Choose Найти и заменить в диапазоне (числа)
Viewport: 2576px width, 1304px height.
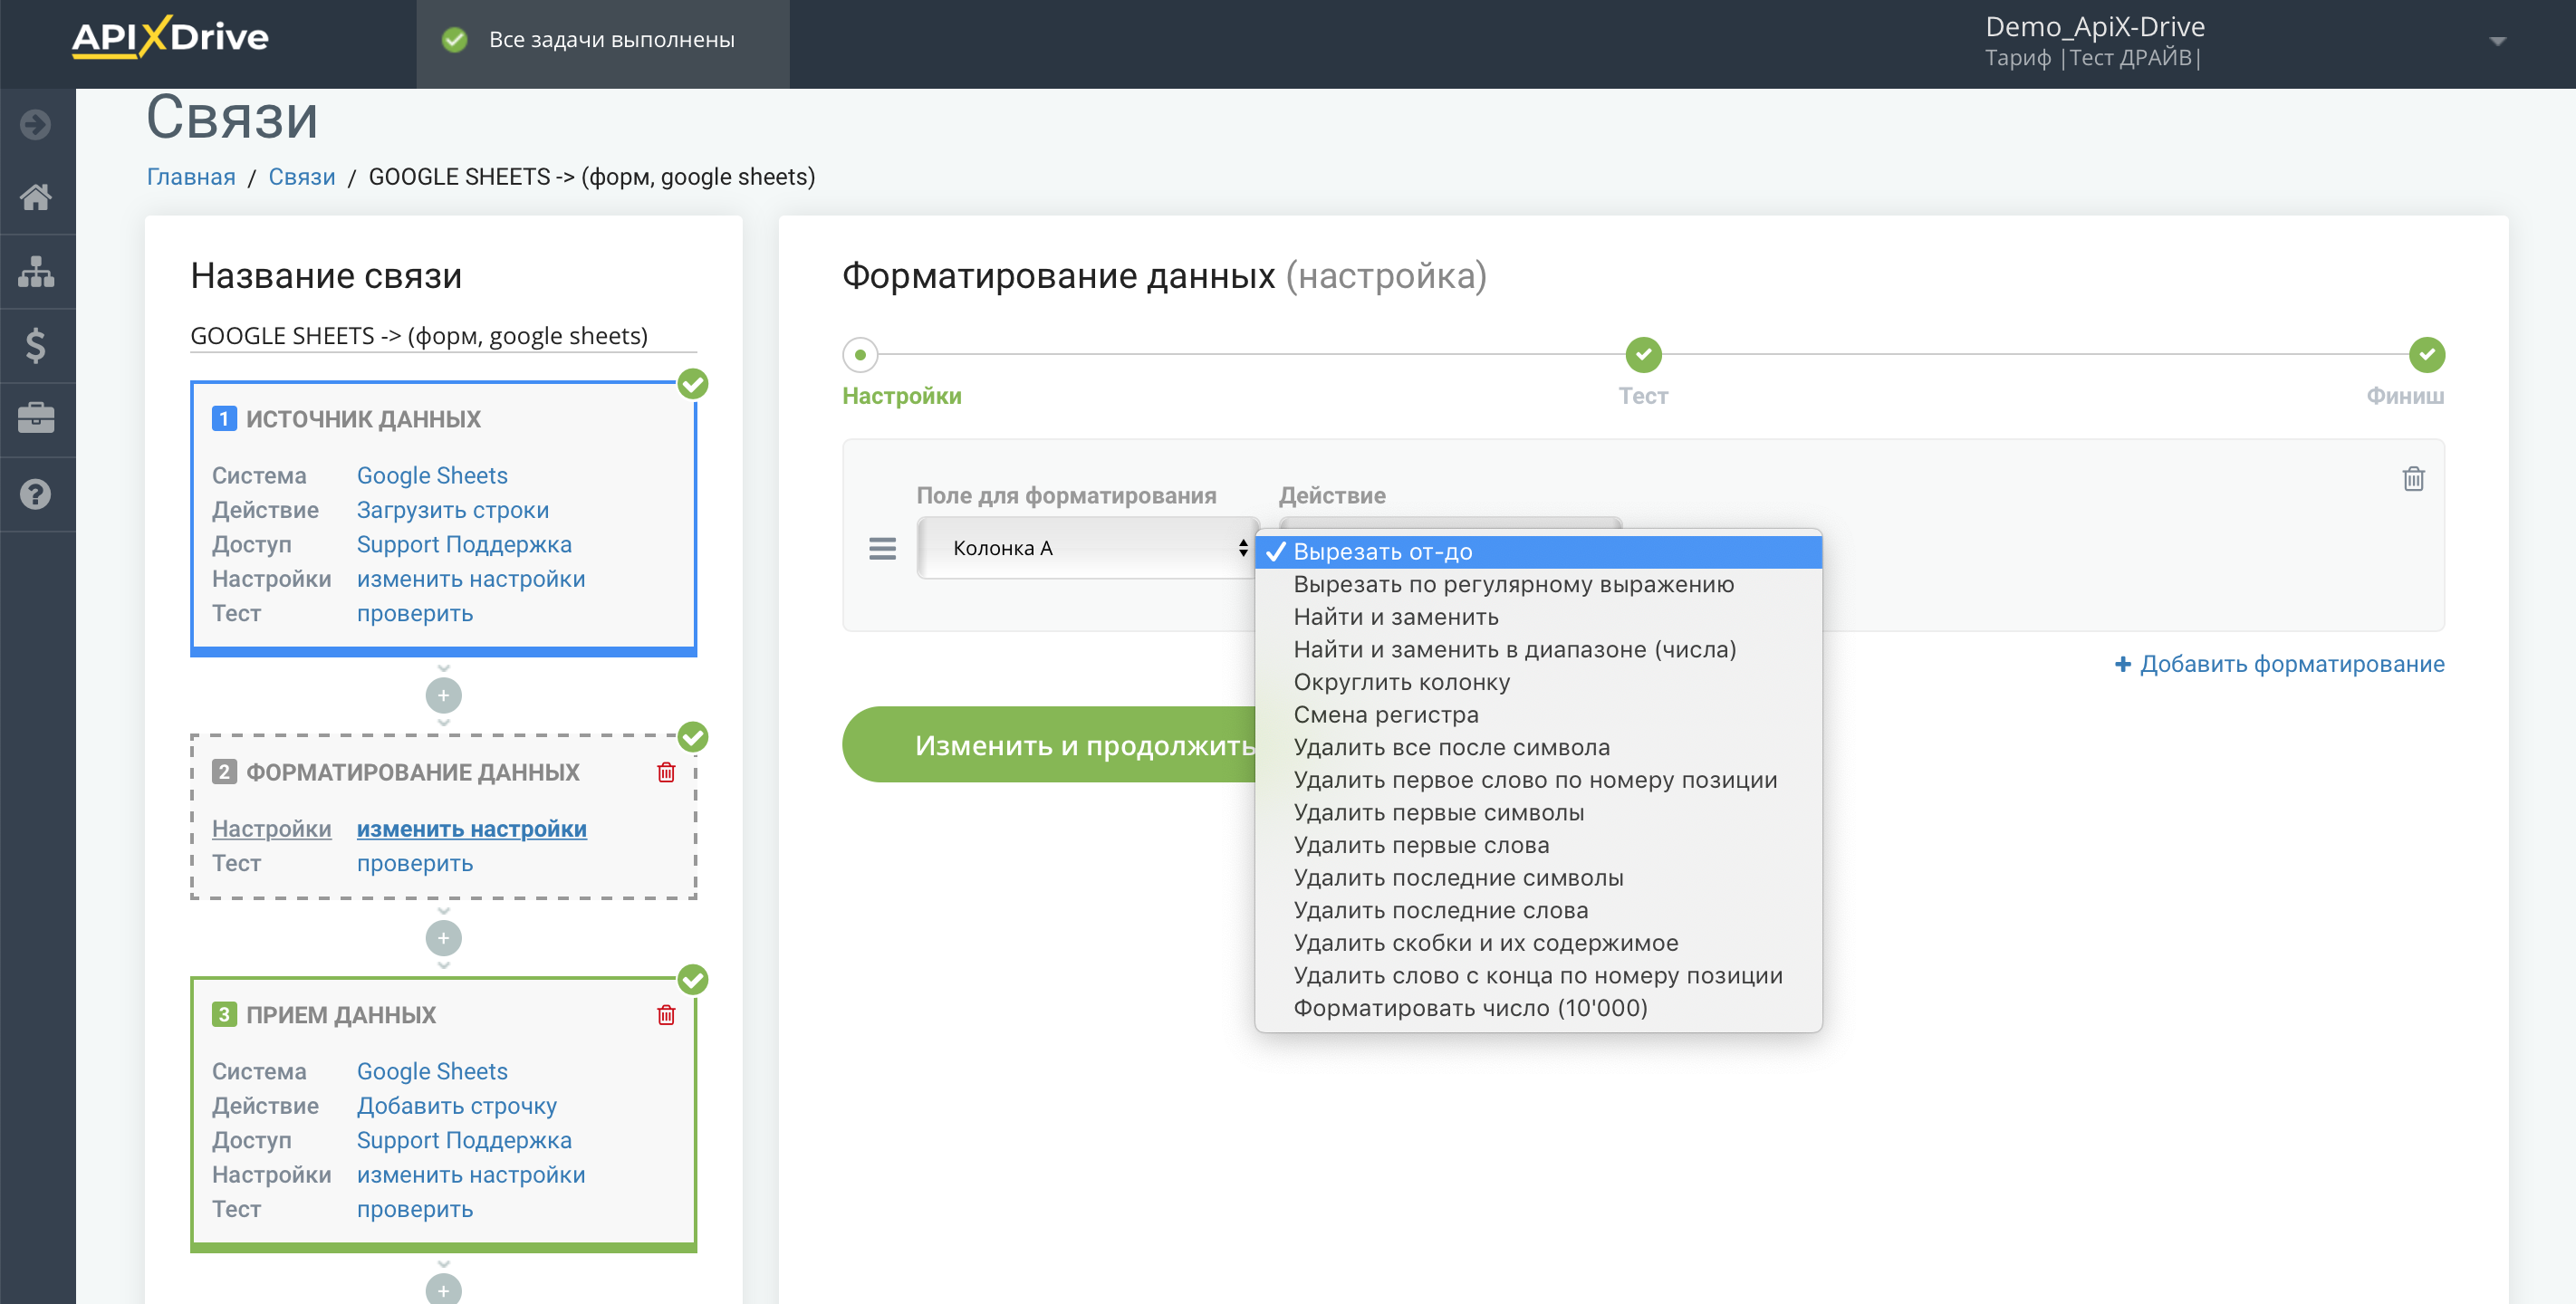(1538, 649)
